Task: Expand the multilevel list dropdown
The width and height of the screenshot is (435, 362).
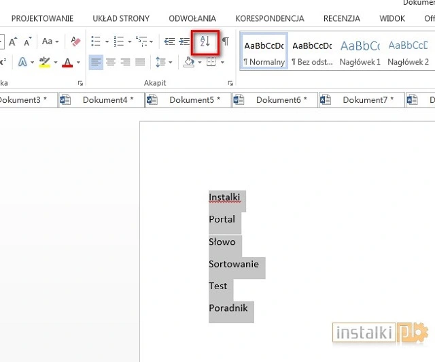Action: pyautogui.click(x=151, y=42)
